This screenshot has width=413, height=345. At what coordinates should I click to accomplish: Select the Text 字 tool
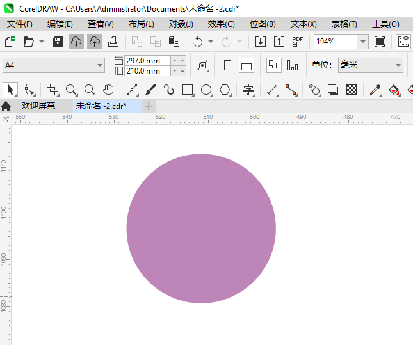[248, 90]
